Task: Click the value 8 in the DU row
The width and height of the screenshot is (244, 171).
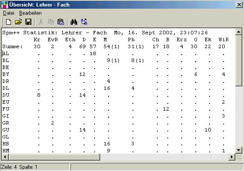Action: coord(39,95)
